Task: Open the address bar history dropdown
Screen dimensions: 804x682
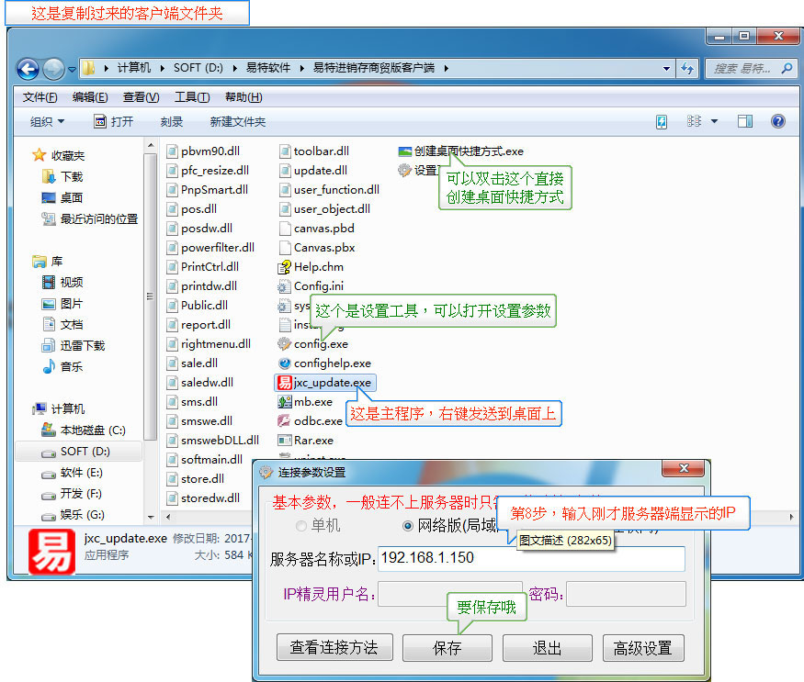Action: (666, 69)
